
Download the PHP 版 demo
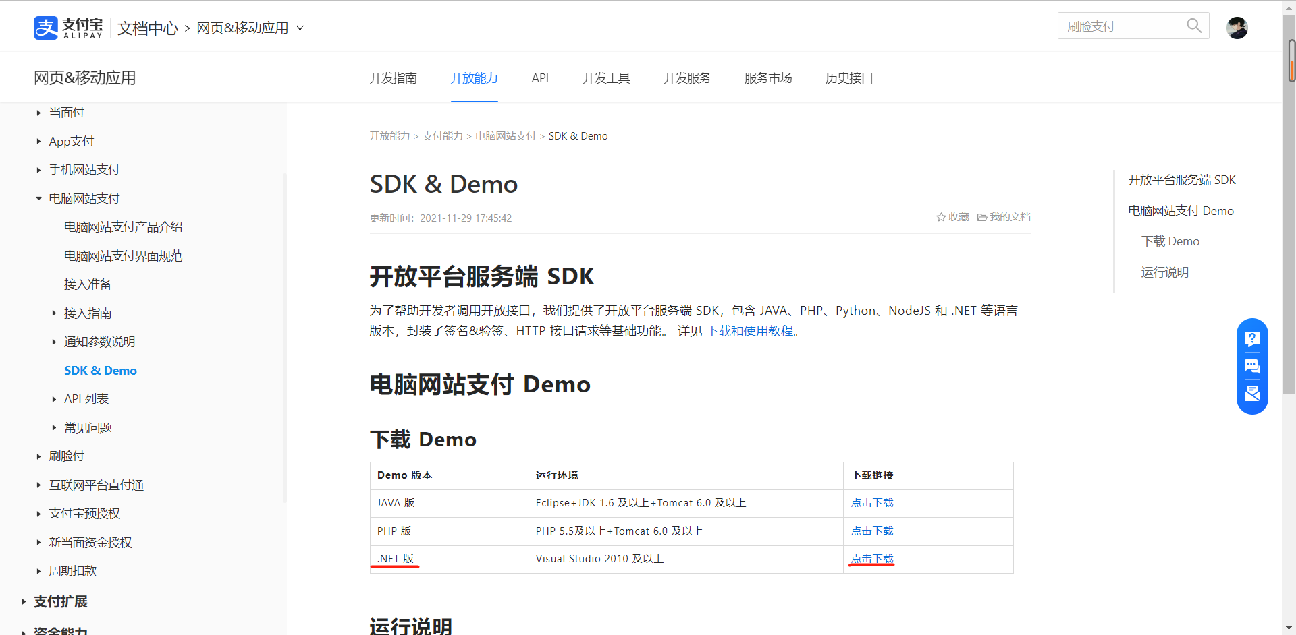click(872, 531)
